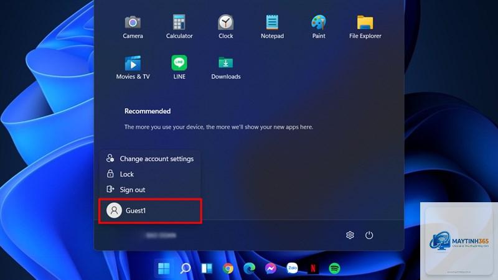Open File Explorer pinned app

tap(365, 27)
